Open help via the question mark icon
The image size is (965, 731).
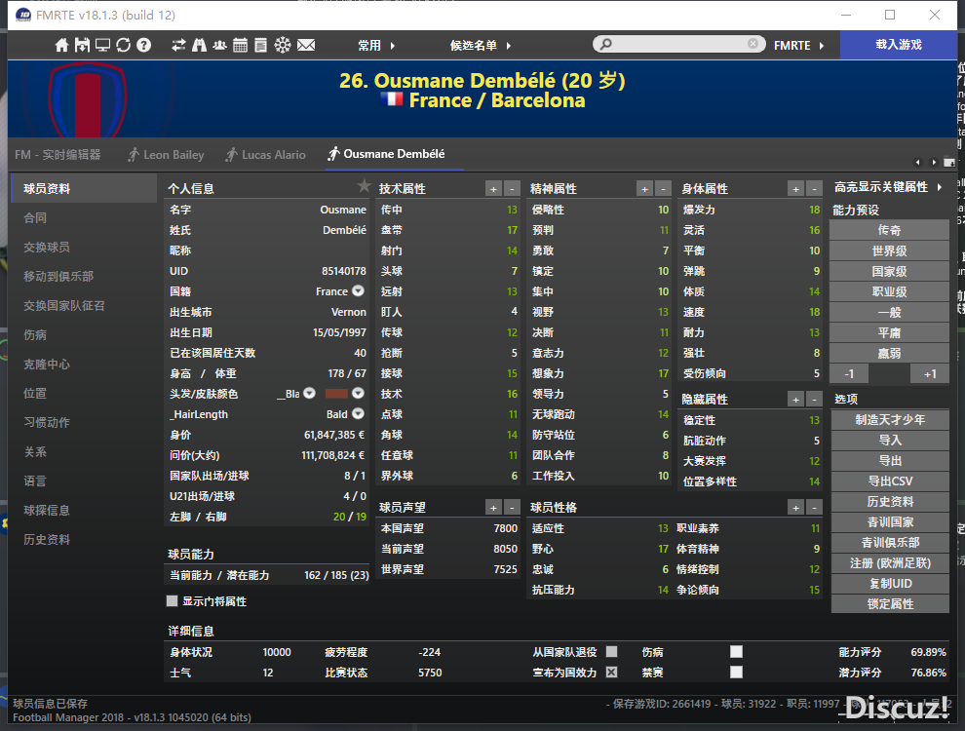coord(143,45)
